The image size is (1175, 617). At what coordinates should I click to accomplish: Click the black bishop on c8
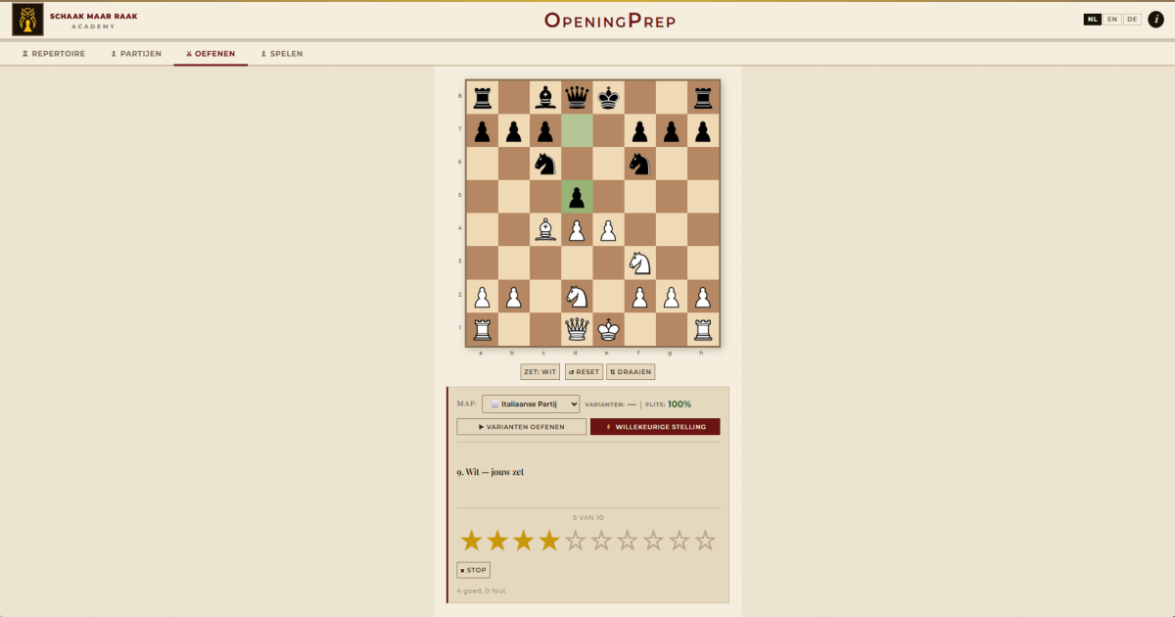click(545, 97)
